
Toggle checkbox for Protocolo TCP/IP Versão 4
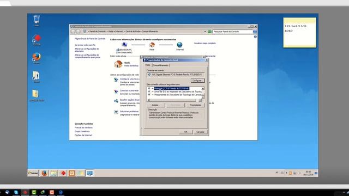click(x=149, y=88)
